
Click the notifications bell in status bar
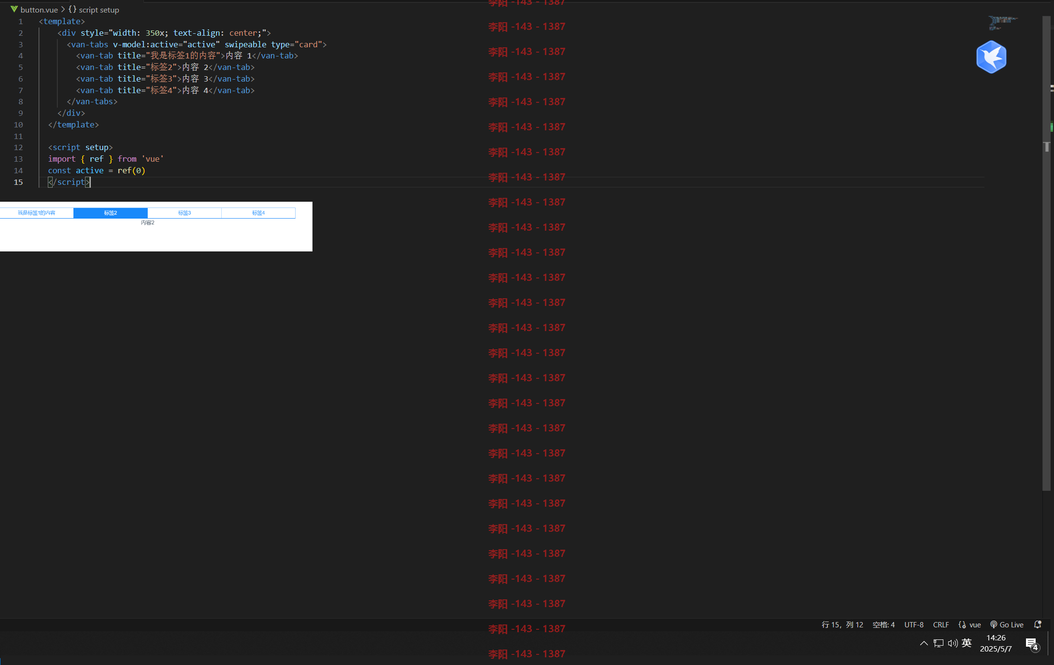point(1038,624)
